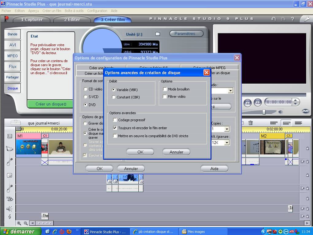Click Annuler in advanced options dialog
The height and width of the screenshot is (235, 313).
(x=176, y=152)
